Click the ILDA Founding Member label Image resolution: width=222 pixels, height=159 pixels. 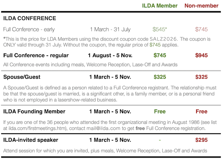tap(34, 111)
